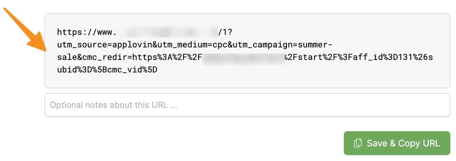Click the "https://www." text starting the URL
Screen dimensions: 456x161
pyautogui.click(x=86, y=32)
